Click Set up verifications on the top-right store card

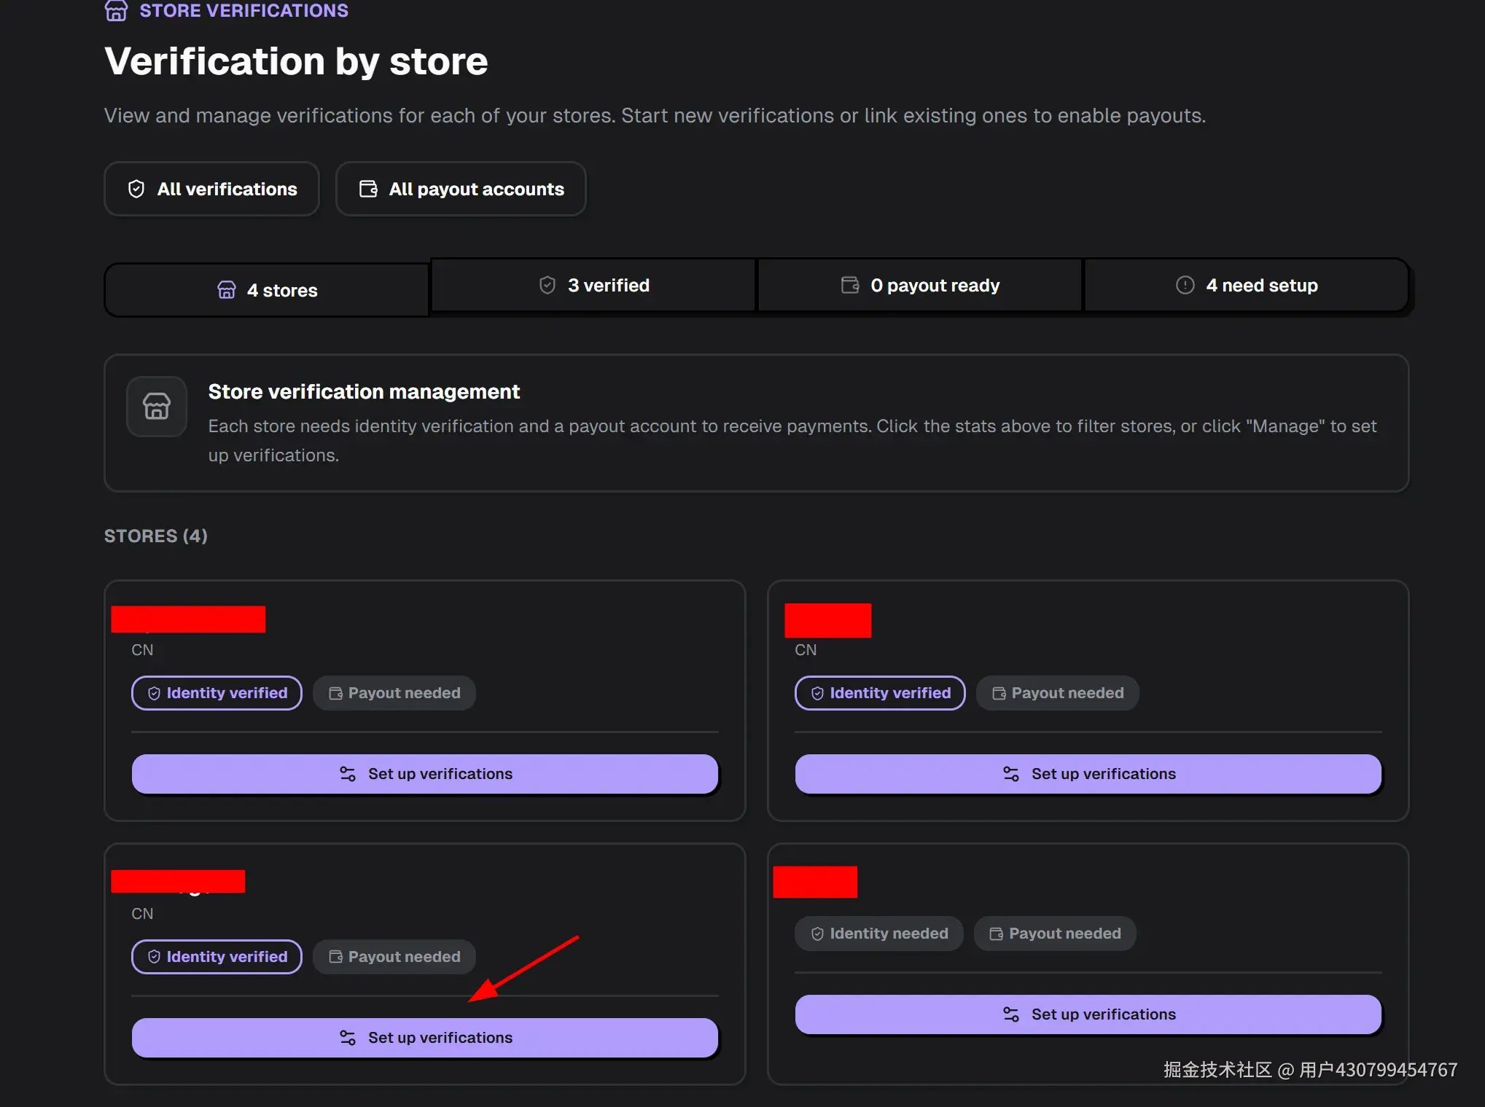(x=1088, y=773)
